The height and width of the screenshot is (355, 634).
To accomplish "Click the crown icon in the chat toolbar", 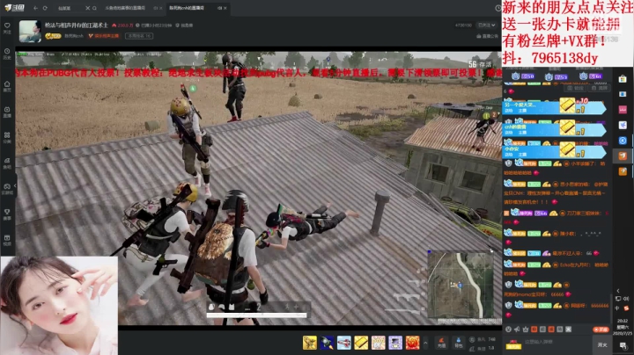I will tap(525, 330).
